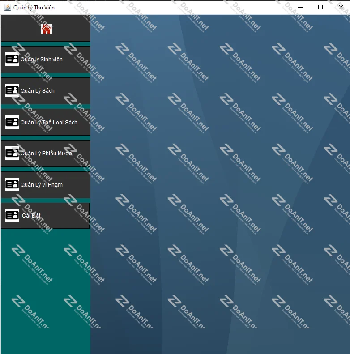Click ID card icon beside Cài Đặt
Screen dimensions: 350x354
12,215
